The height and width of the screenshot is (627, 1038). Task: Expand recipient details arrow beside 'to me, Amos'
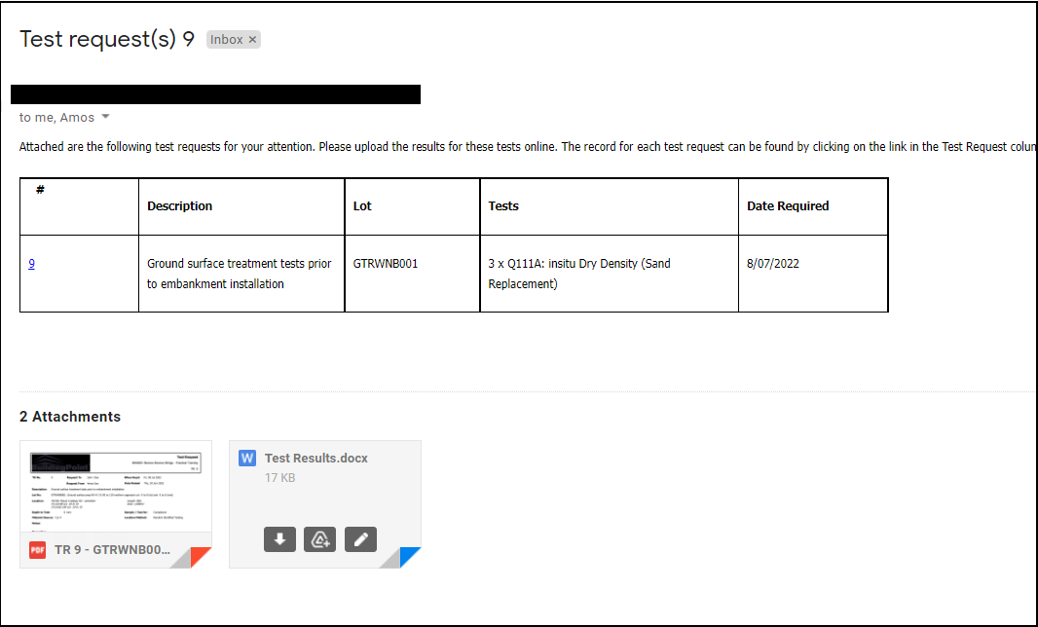[x=106, y=118]
